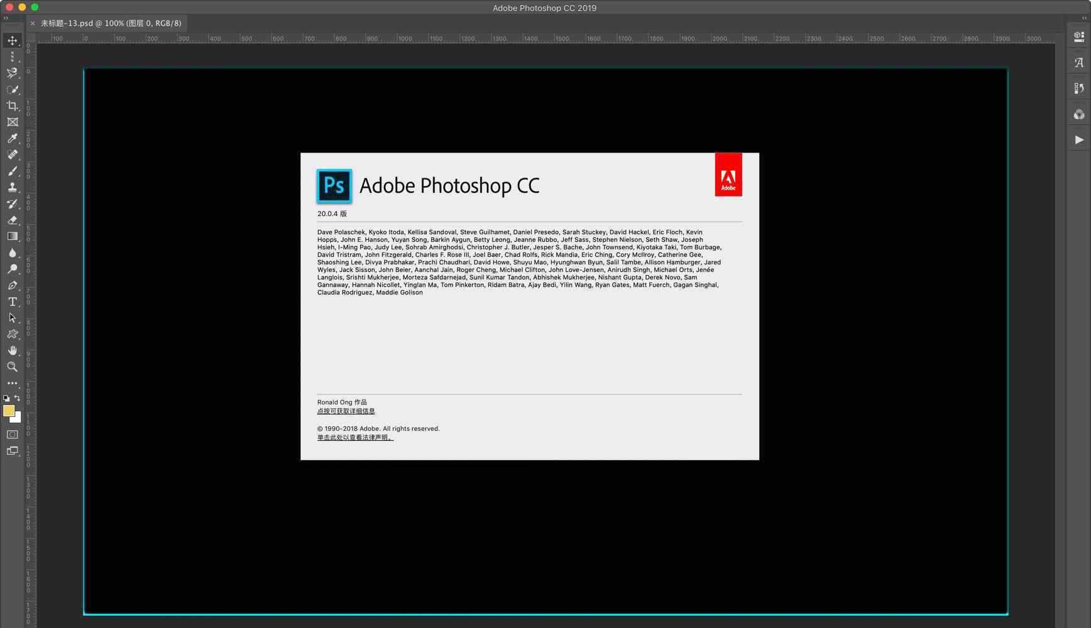Click the macOS yellow minimize button

(x=22, y=7)
